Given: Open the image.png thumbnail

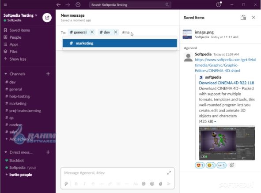Looking at the screenshot, I should (187, 34).
